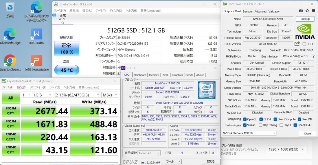Click the NVIDIA logo in GPU-Z

(x=305, y=31)
